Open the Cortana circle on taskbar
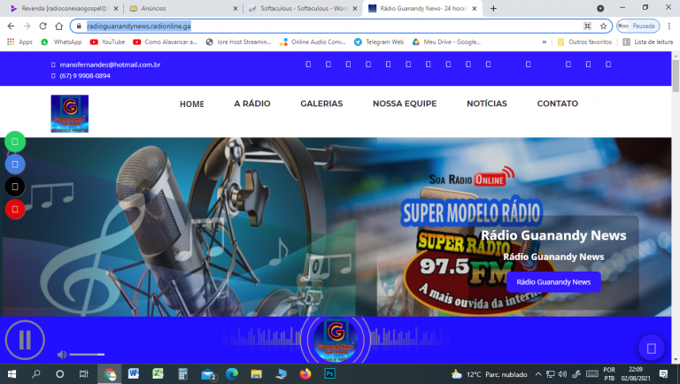Image resolution: width=680 pixels, height=384 pixels. click(60, 374)
